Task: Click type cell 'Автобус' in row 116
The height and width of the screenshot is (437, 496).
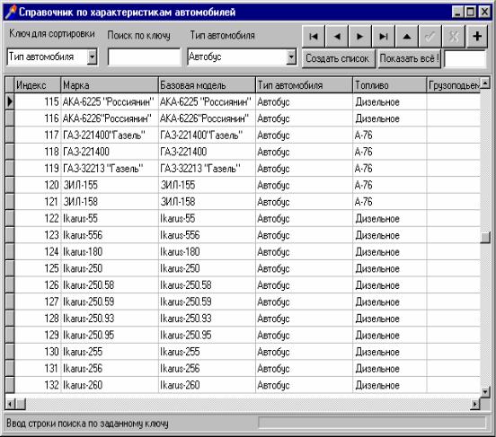Action: (304, 118)
